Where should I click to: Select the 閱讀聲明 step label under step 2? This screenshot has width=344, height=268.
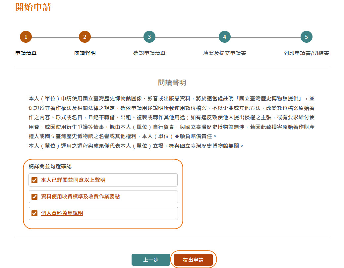(x=85, y=53)
